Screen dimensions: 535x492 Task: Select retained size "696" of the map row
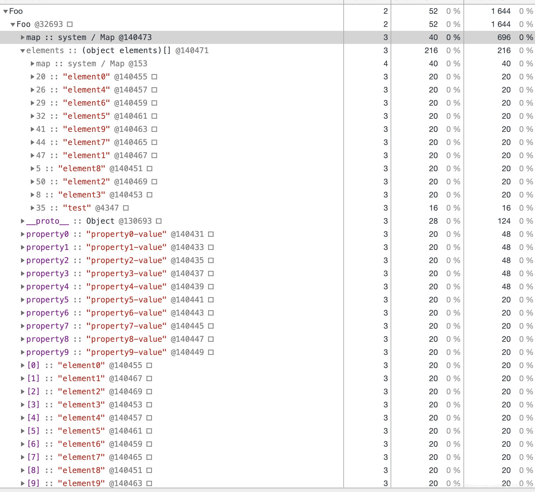click(504, 37)
